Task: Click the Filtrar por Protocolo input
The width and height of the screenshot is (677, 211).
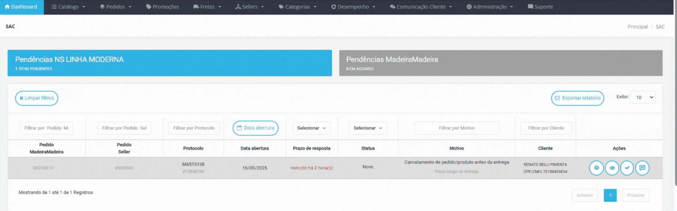Action: coord(194,128)
